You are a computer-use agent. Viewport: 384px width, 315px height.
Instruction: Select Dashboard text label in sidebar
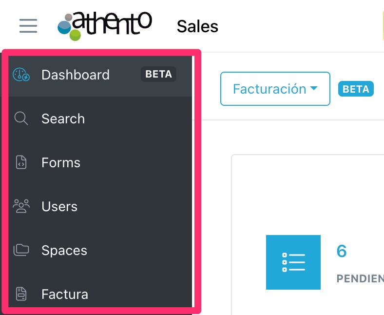coord(76,75)
